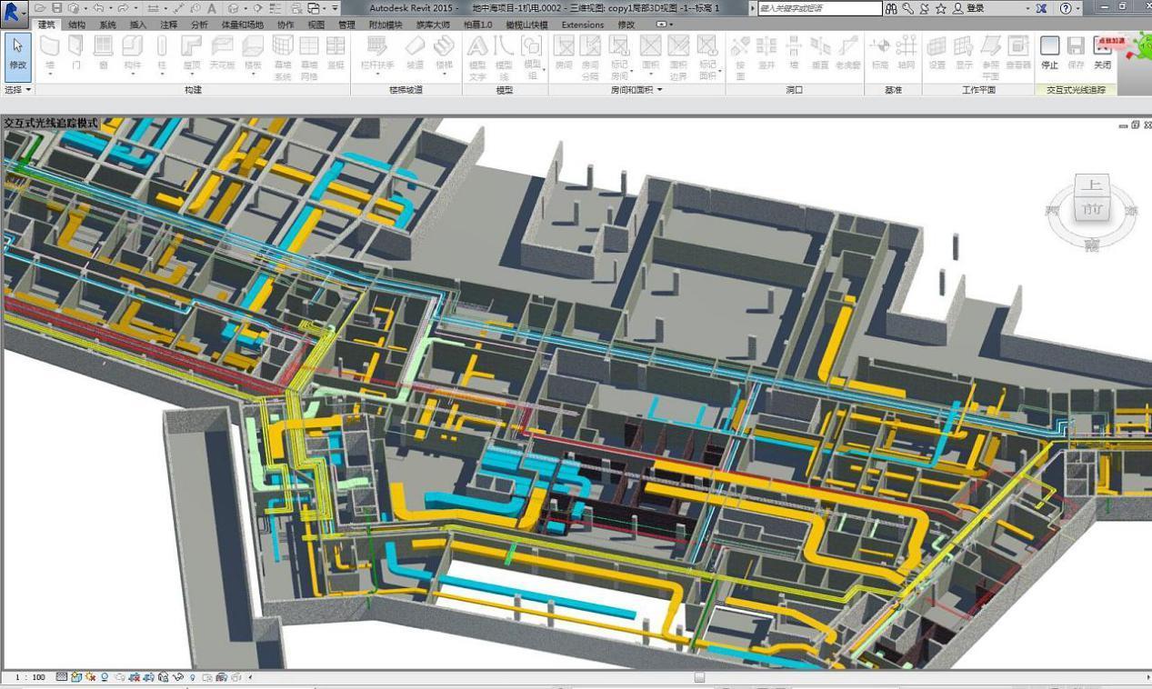The width and height of the screenshot is (1152, 689).
Task: Open the Manage (管理) ribbon tab
Action: coord(346,25)
